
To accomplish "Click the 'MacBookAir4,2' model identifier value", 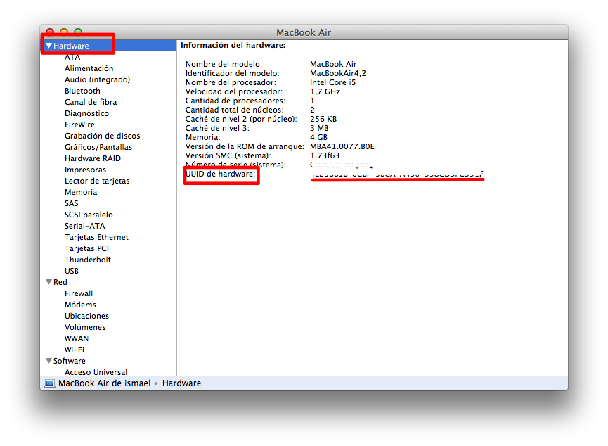I will pyautogui.click(x=337, y=73).
